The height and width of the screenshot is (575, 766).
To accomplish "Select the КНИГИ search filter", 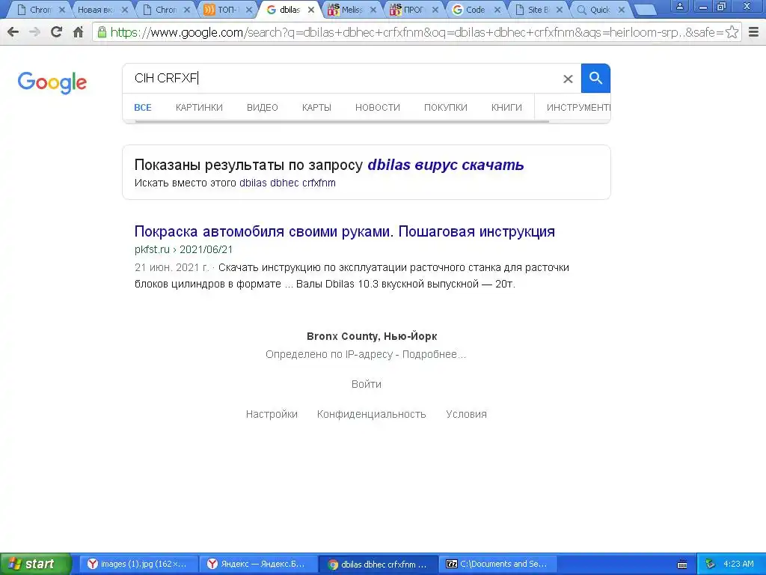I will 506,108.
